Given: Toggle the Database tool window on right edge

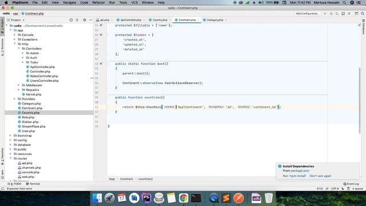Looking at the screenshot, I should [364, 27].
